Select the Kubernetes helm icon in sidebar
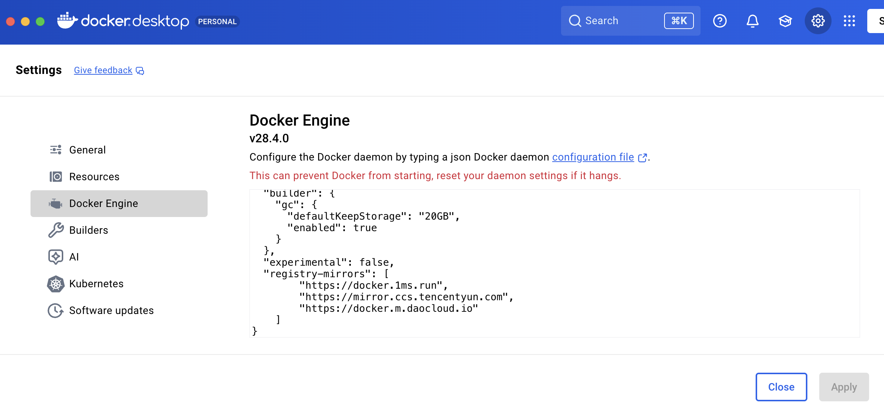Screen dimensions: 884x408 pyautogui.click(x=55, y=284)
